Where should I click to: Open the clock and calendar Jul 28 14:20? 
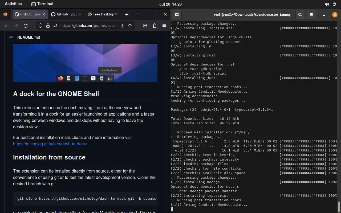coord(170,4)
